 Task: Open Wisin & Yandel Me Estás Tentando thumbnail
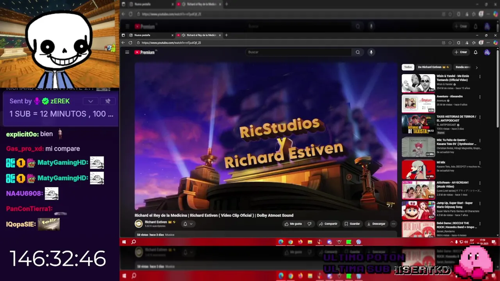418,83
